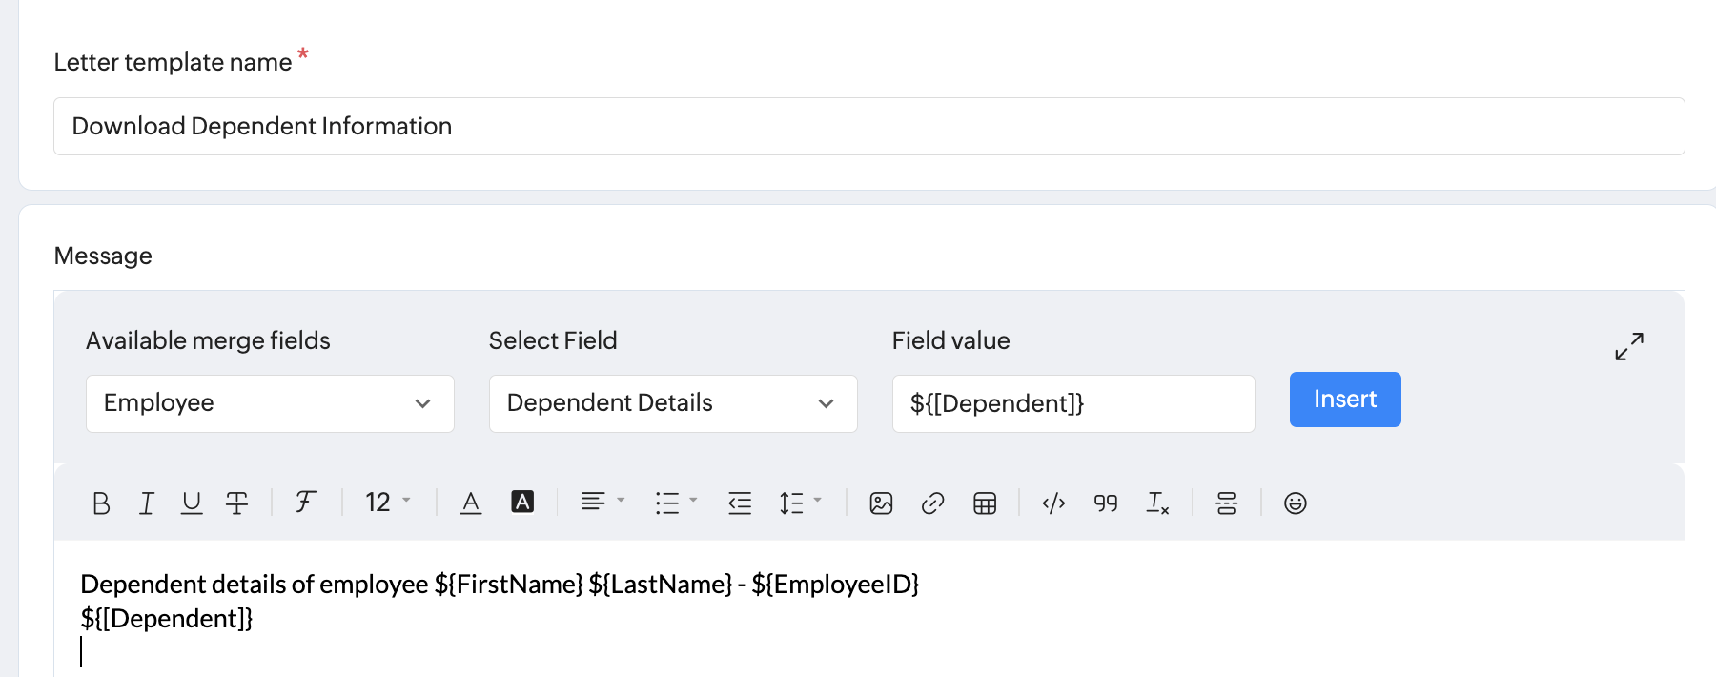
Task: Toggle underline text formatting
Action: pyautogui.click(x=192, y=503)
